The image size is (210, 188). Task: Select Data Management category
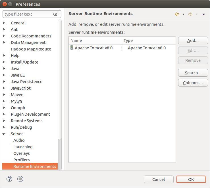(28, 43)
